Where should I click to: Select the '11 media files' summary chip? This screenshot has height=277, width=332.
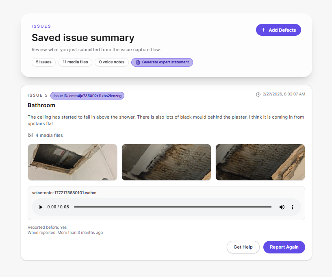click(x=75, y=62)
